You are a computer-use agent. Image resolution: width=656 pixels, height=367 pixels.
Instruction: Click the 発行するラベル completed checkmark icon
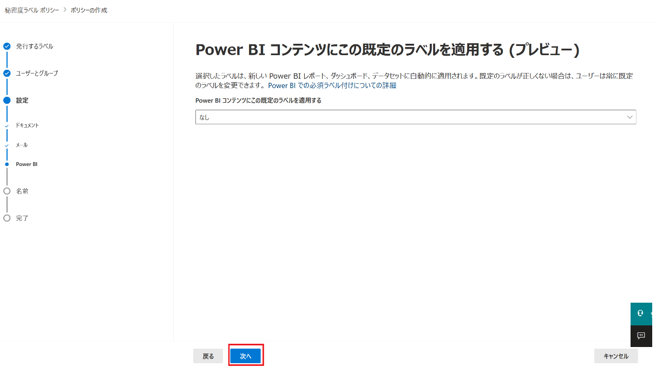(7, 46)
